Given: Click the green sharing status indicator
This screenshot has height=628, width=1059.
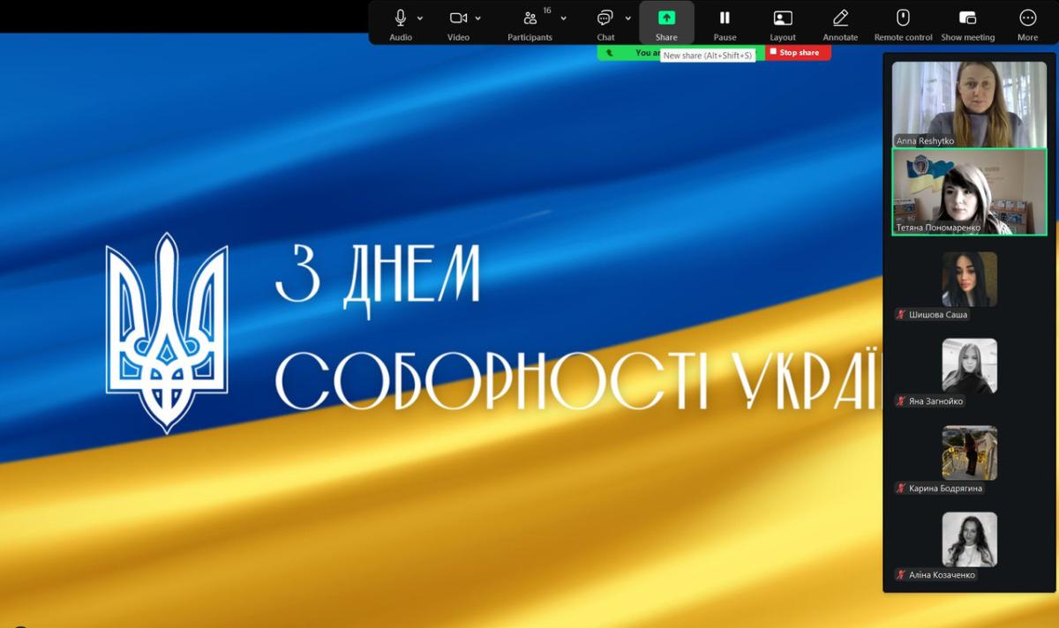Looking at the screenshot, I should point(628,53).
